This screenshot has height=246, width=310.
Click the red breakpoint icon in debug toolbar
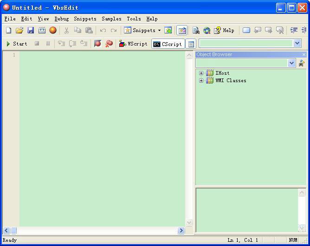coord(97,44)
